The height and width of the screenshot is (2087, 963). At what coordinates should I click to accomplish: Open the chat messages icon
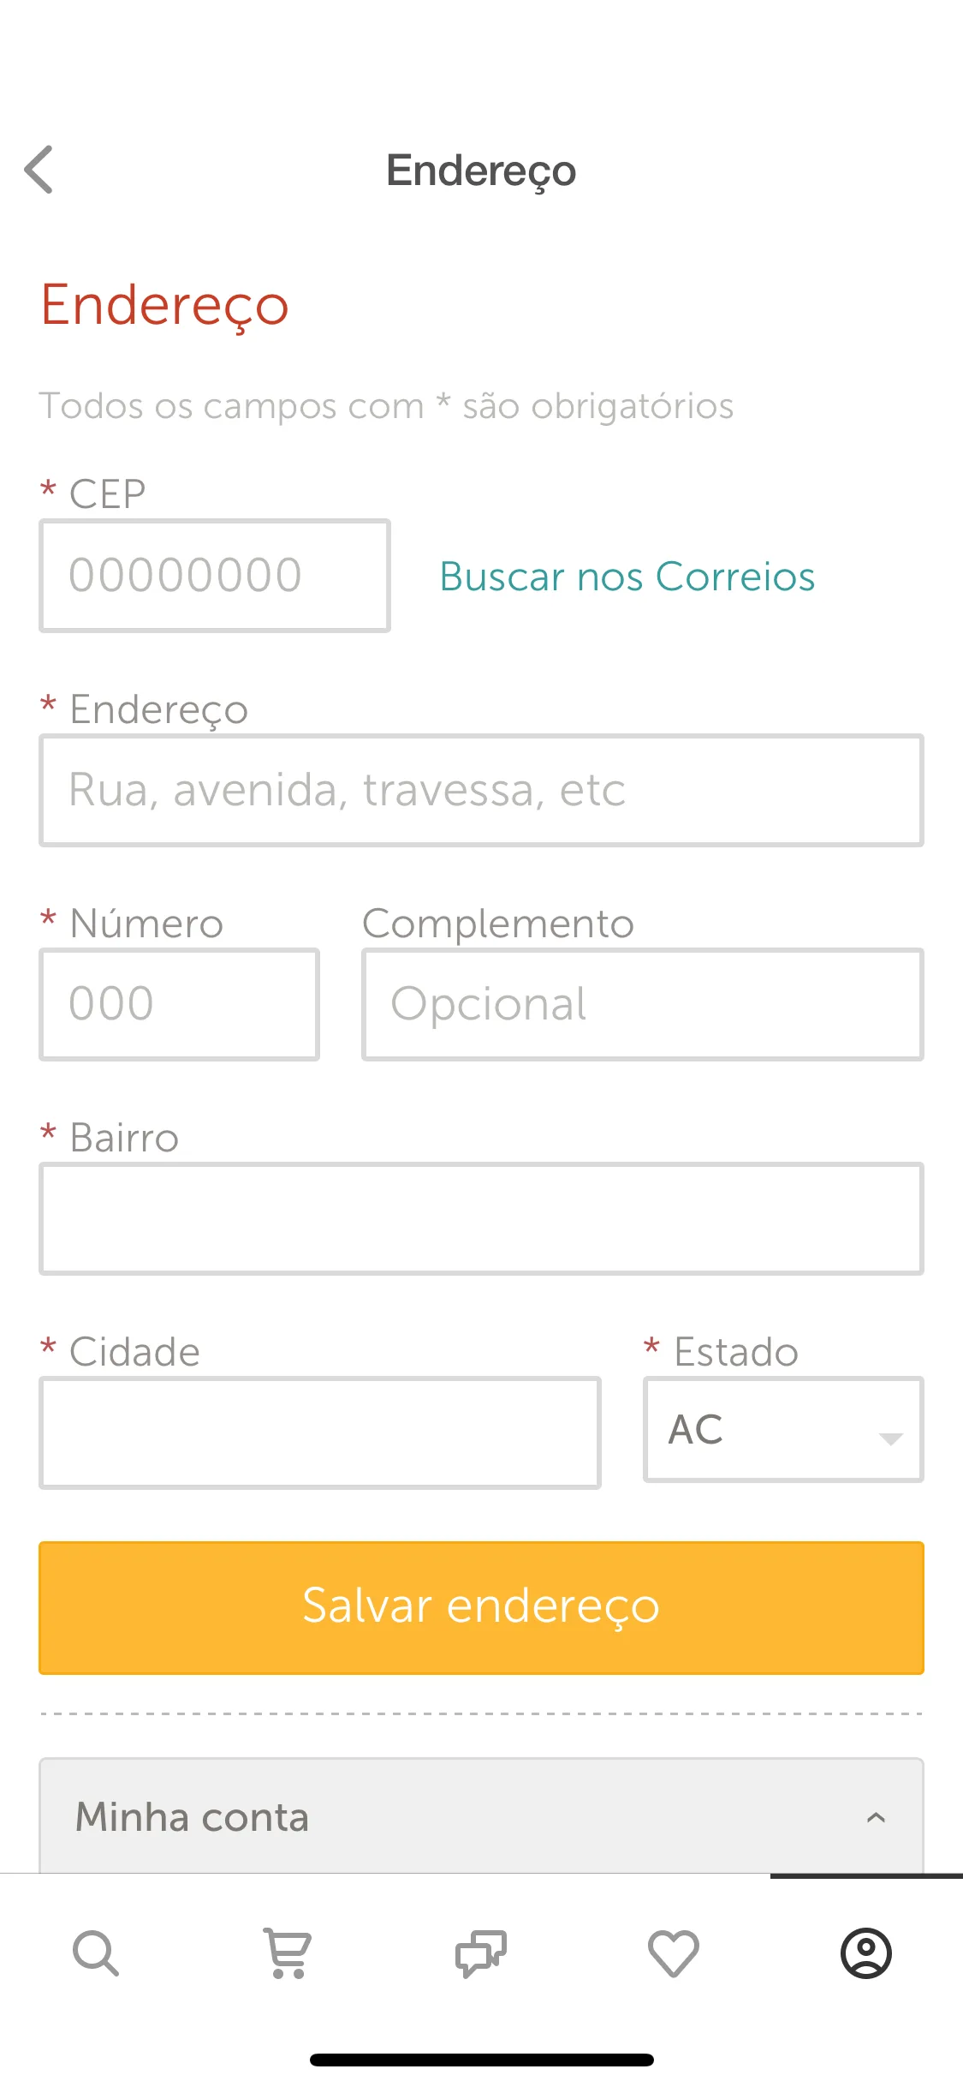pos(481,1953)
